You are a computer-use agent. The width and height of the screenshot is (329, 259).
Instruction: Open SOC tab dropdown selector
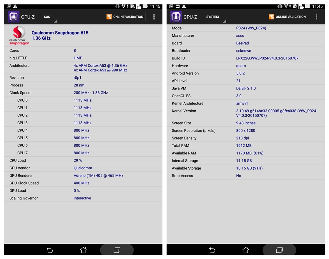(x=50, y=17)
